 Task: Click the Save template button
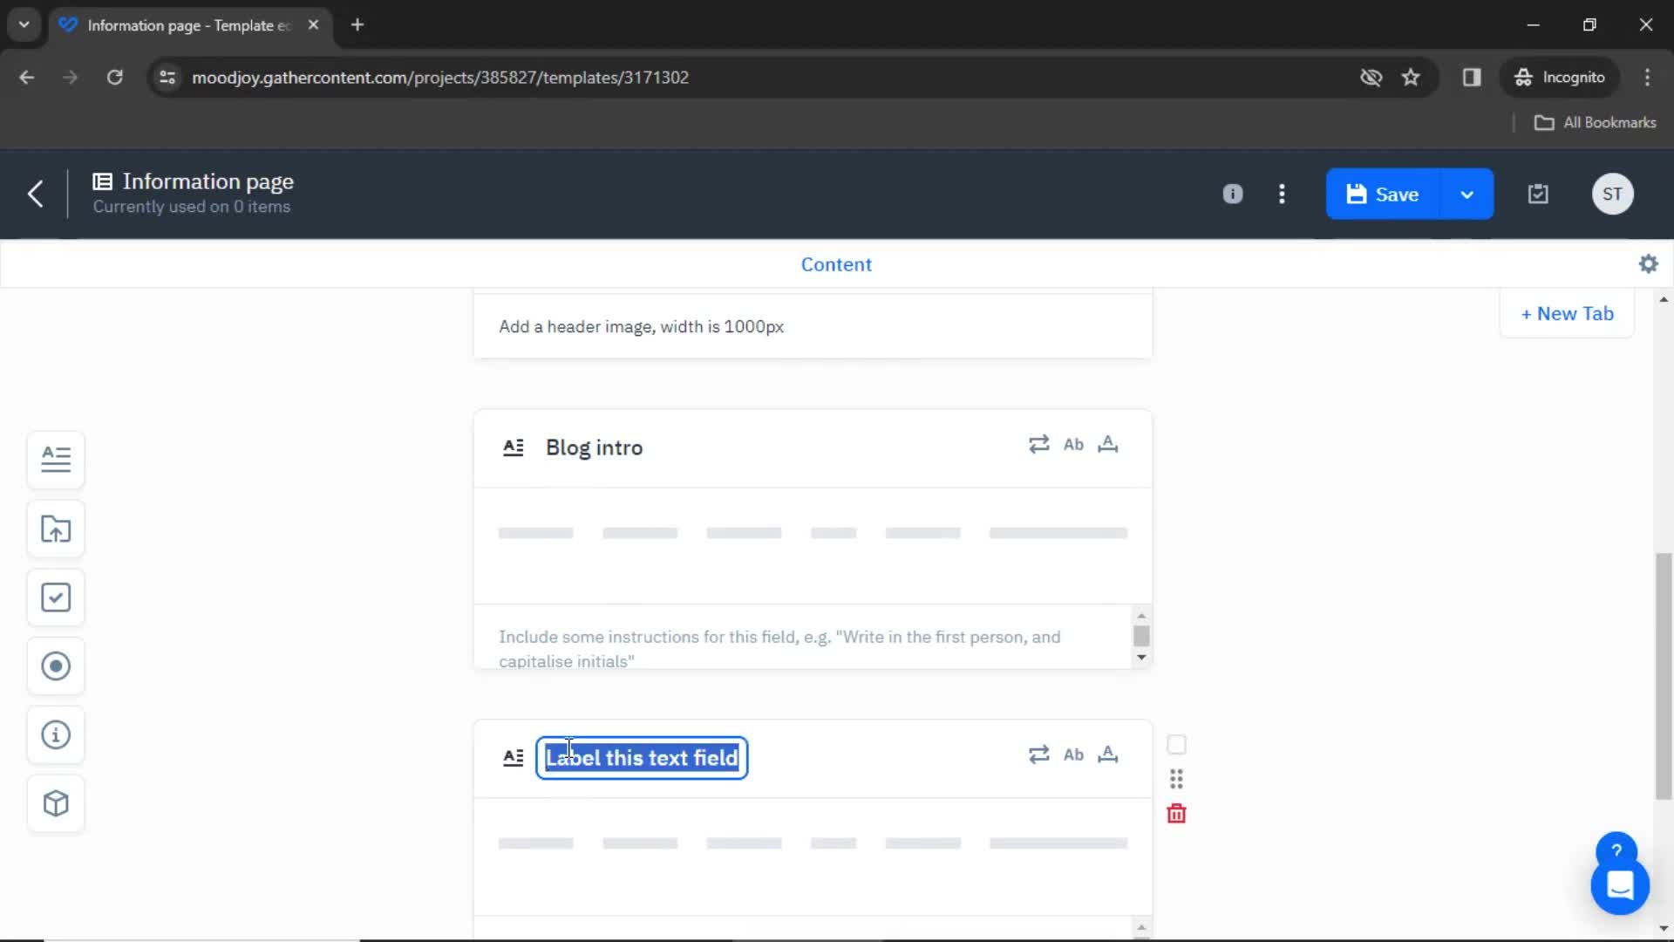1383,194
